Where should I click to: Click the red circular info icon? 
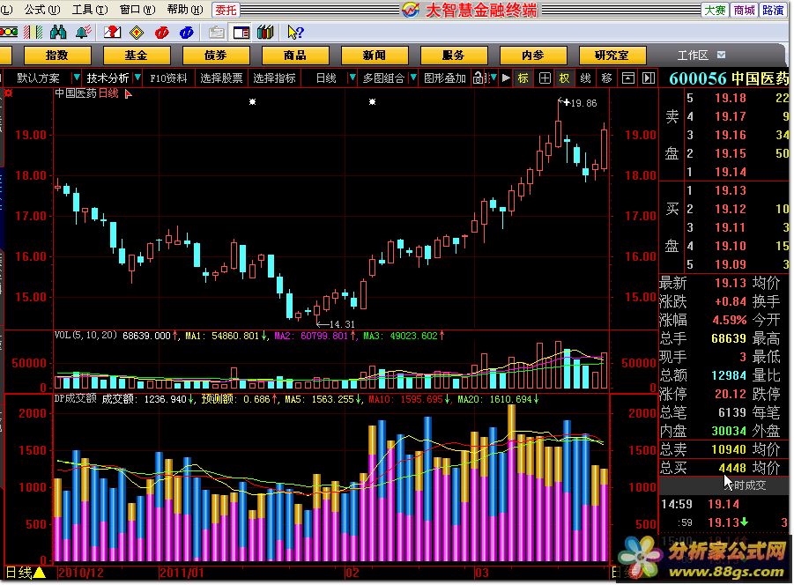click(x=162, y=33)
